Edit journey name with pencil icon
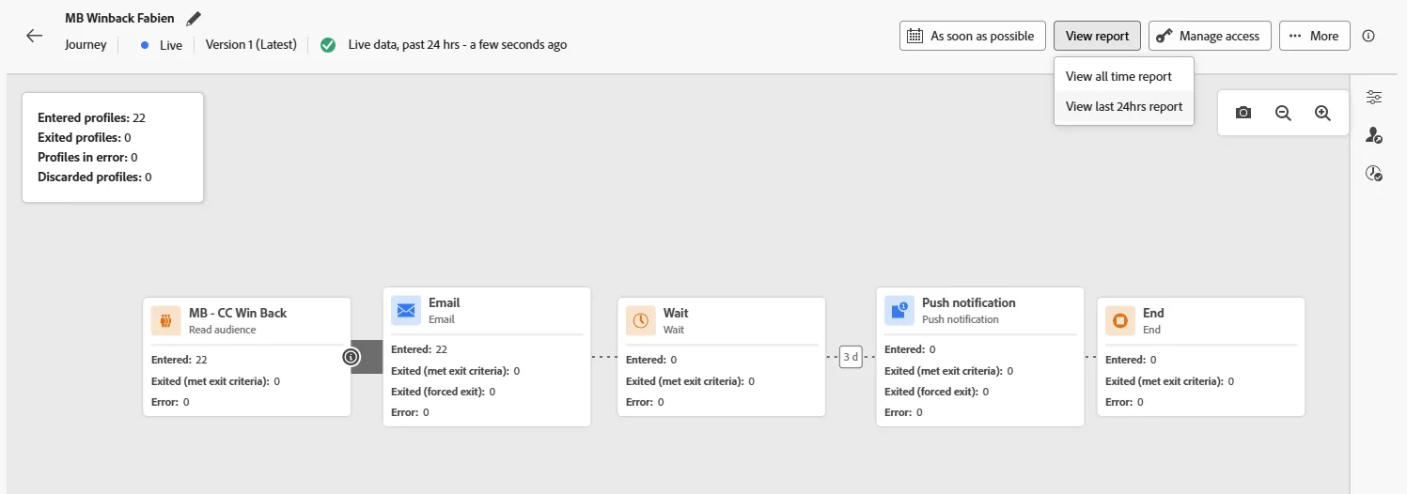 click(194, 19)
